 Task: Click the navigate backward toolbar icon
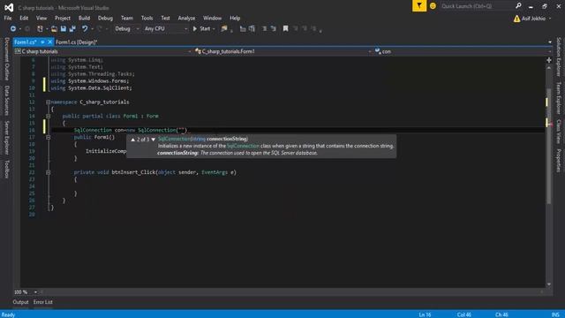pyautogui.click(x=13, y=28)
